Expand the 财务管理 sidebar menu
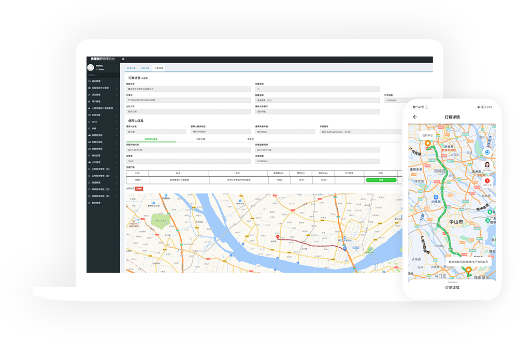 pyautogui.click(x=103, y=203)
